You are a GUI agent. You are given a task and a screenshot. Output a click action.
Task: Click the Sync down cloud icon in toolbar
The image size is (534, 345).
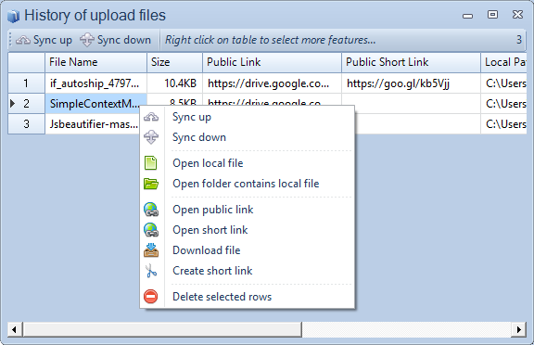point(87,40)
